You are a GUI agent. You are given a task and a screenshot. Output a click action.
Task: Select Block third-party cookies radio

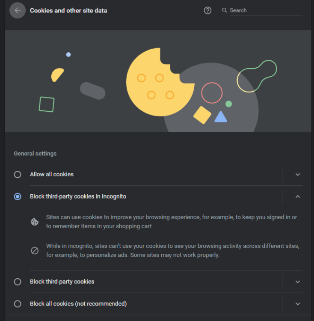pos(18,282)
